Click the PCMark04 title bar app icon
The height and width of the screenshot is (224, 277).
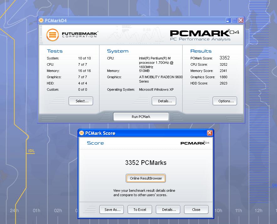click(41, 20)
